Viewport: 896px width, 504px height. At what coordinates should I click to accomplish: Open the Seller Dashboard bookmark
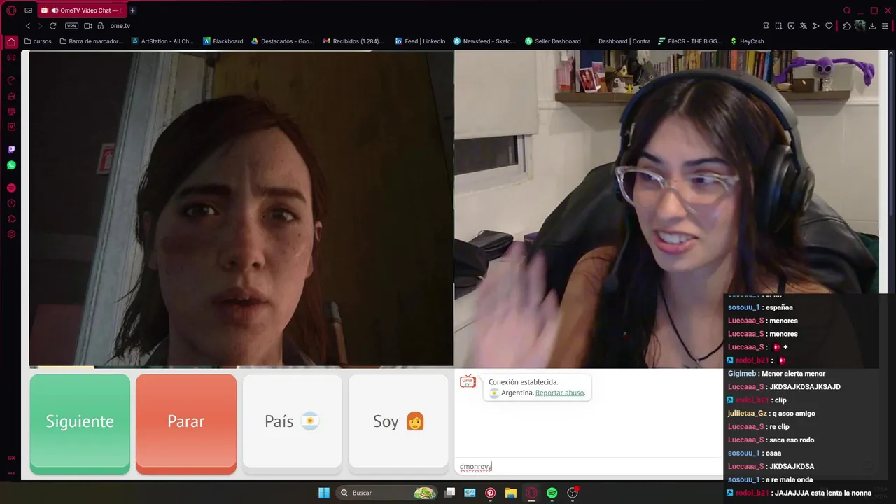(x=553, y=41)
